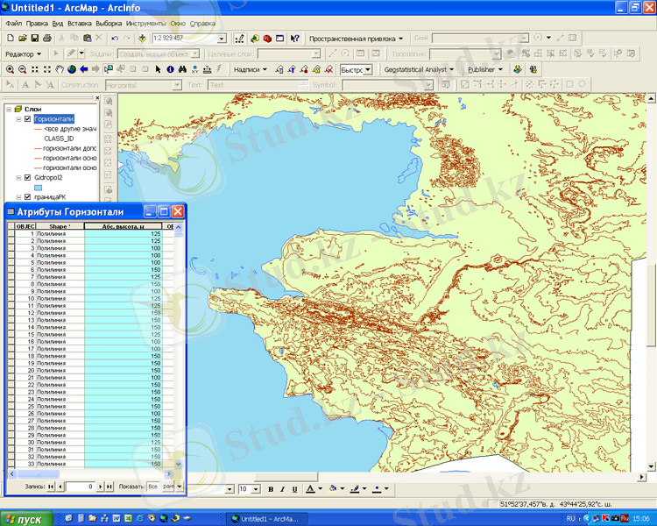Select the Zoom In tool
Screen dimensions: 657x526
(x=10, y=69)
